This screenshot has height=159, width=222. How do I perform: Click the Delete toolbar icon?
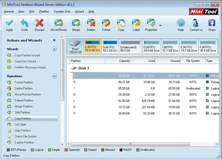pos(91,23)
